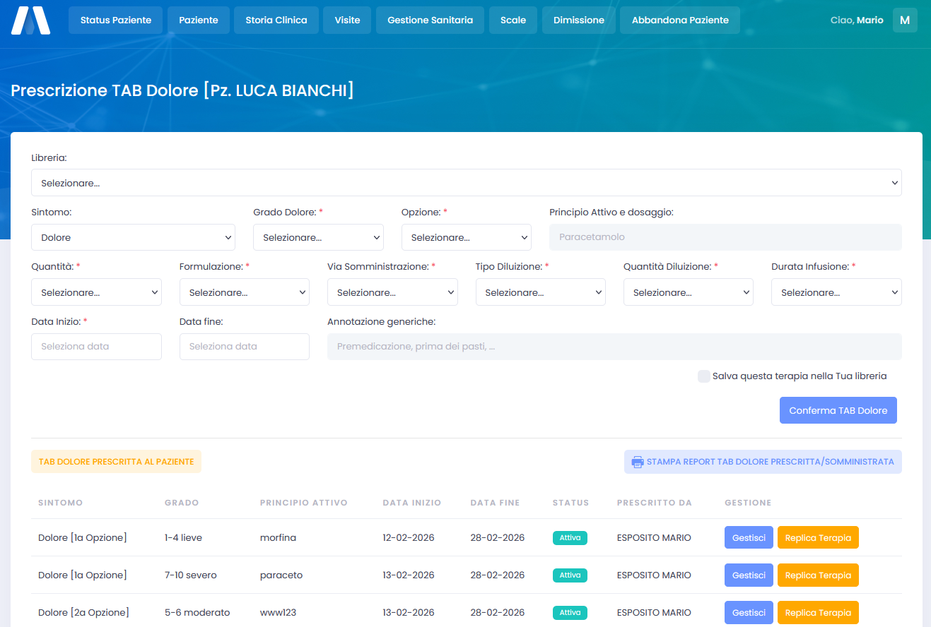Check 'Salva questa terapia nella Tua libreria'
The height and width of the screenshot is (627, 931).
coord(704,376)
